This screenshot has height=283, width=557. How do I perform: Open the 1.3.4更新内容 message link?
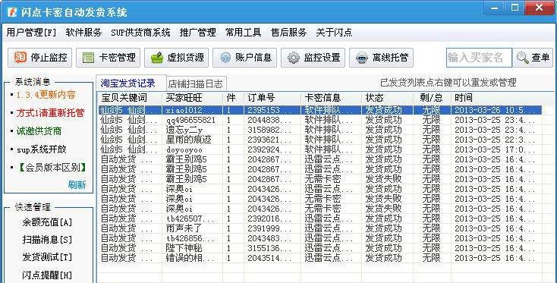(x=46, y=95)
